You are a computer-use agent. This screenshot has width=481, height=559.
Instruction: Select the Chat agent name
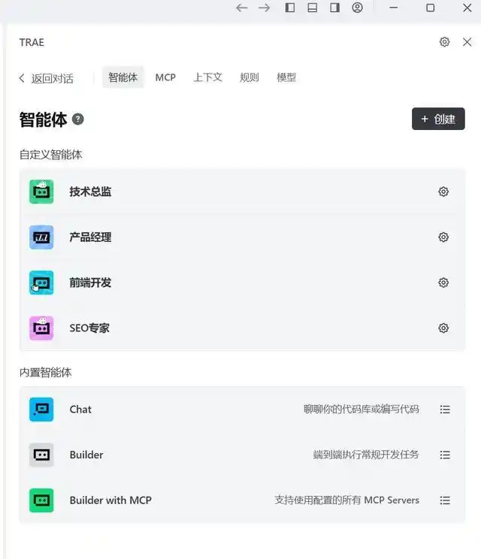tap(80, 409)
